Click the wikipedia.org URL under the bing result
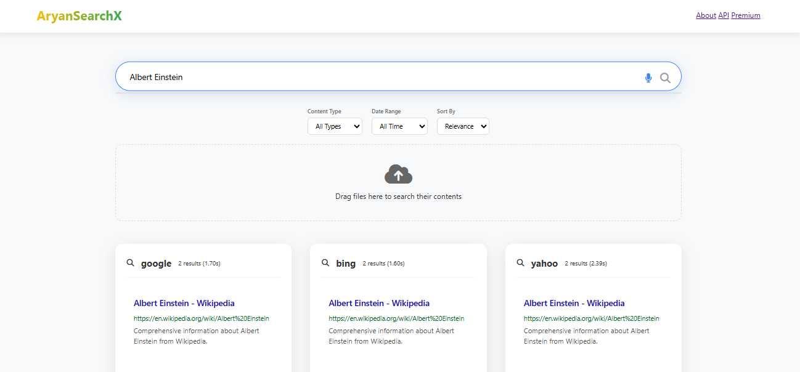The width and height of the screenshot is (800, 372). click(396, 318)
